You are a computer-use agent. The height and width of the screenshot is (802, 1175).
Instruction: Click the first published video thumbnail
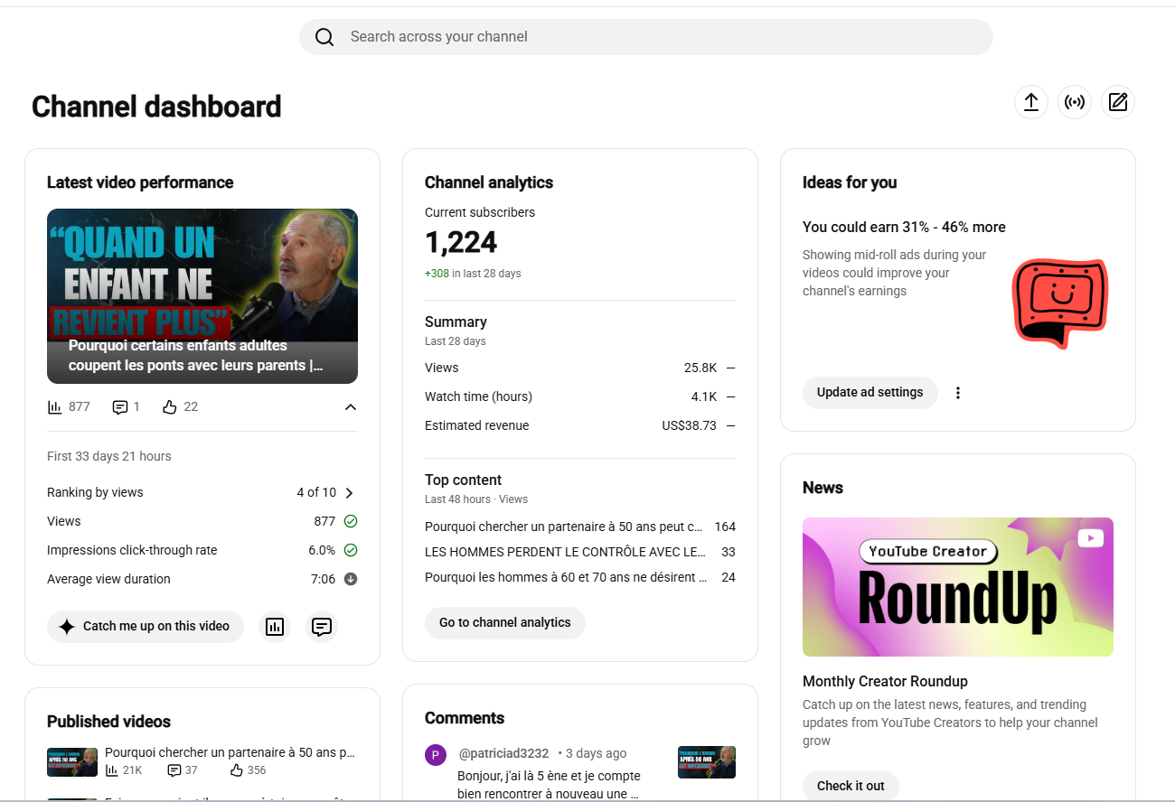pyautogui.click(x=72, y=762)
